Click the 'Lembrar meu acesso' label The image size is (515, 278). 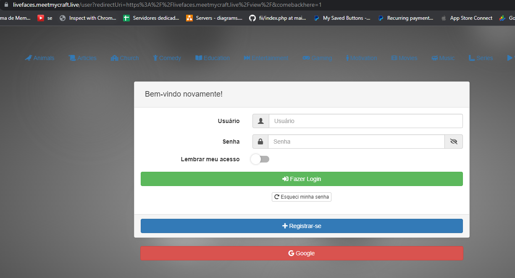210,159
